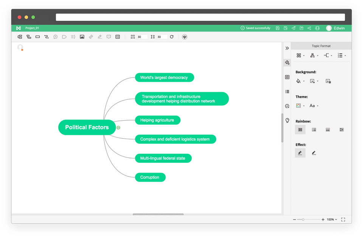Open the clipart sidebar tab

[287, 106]
